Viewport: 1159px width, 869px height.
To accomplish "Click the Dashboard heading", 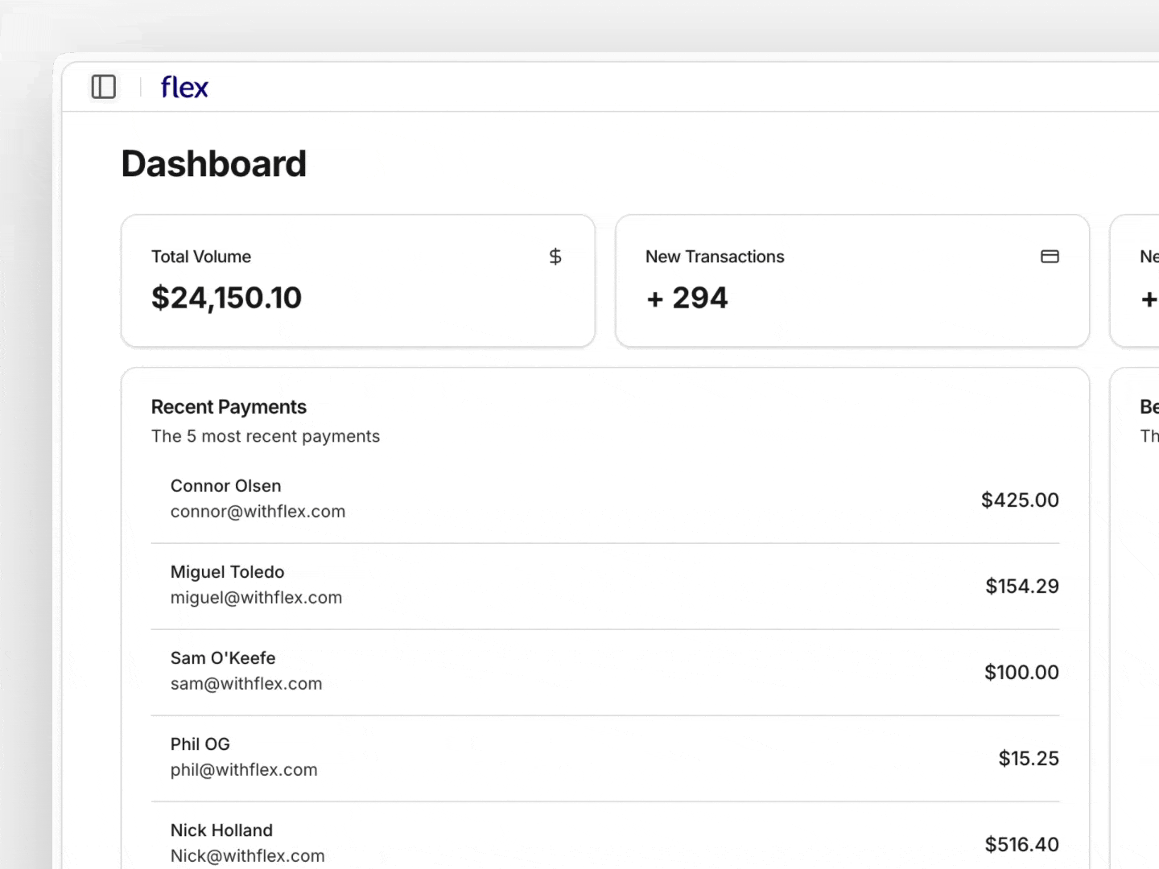I will click(213, 164).
